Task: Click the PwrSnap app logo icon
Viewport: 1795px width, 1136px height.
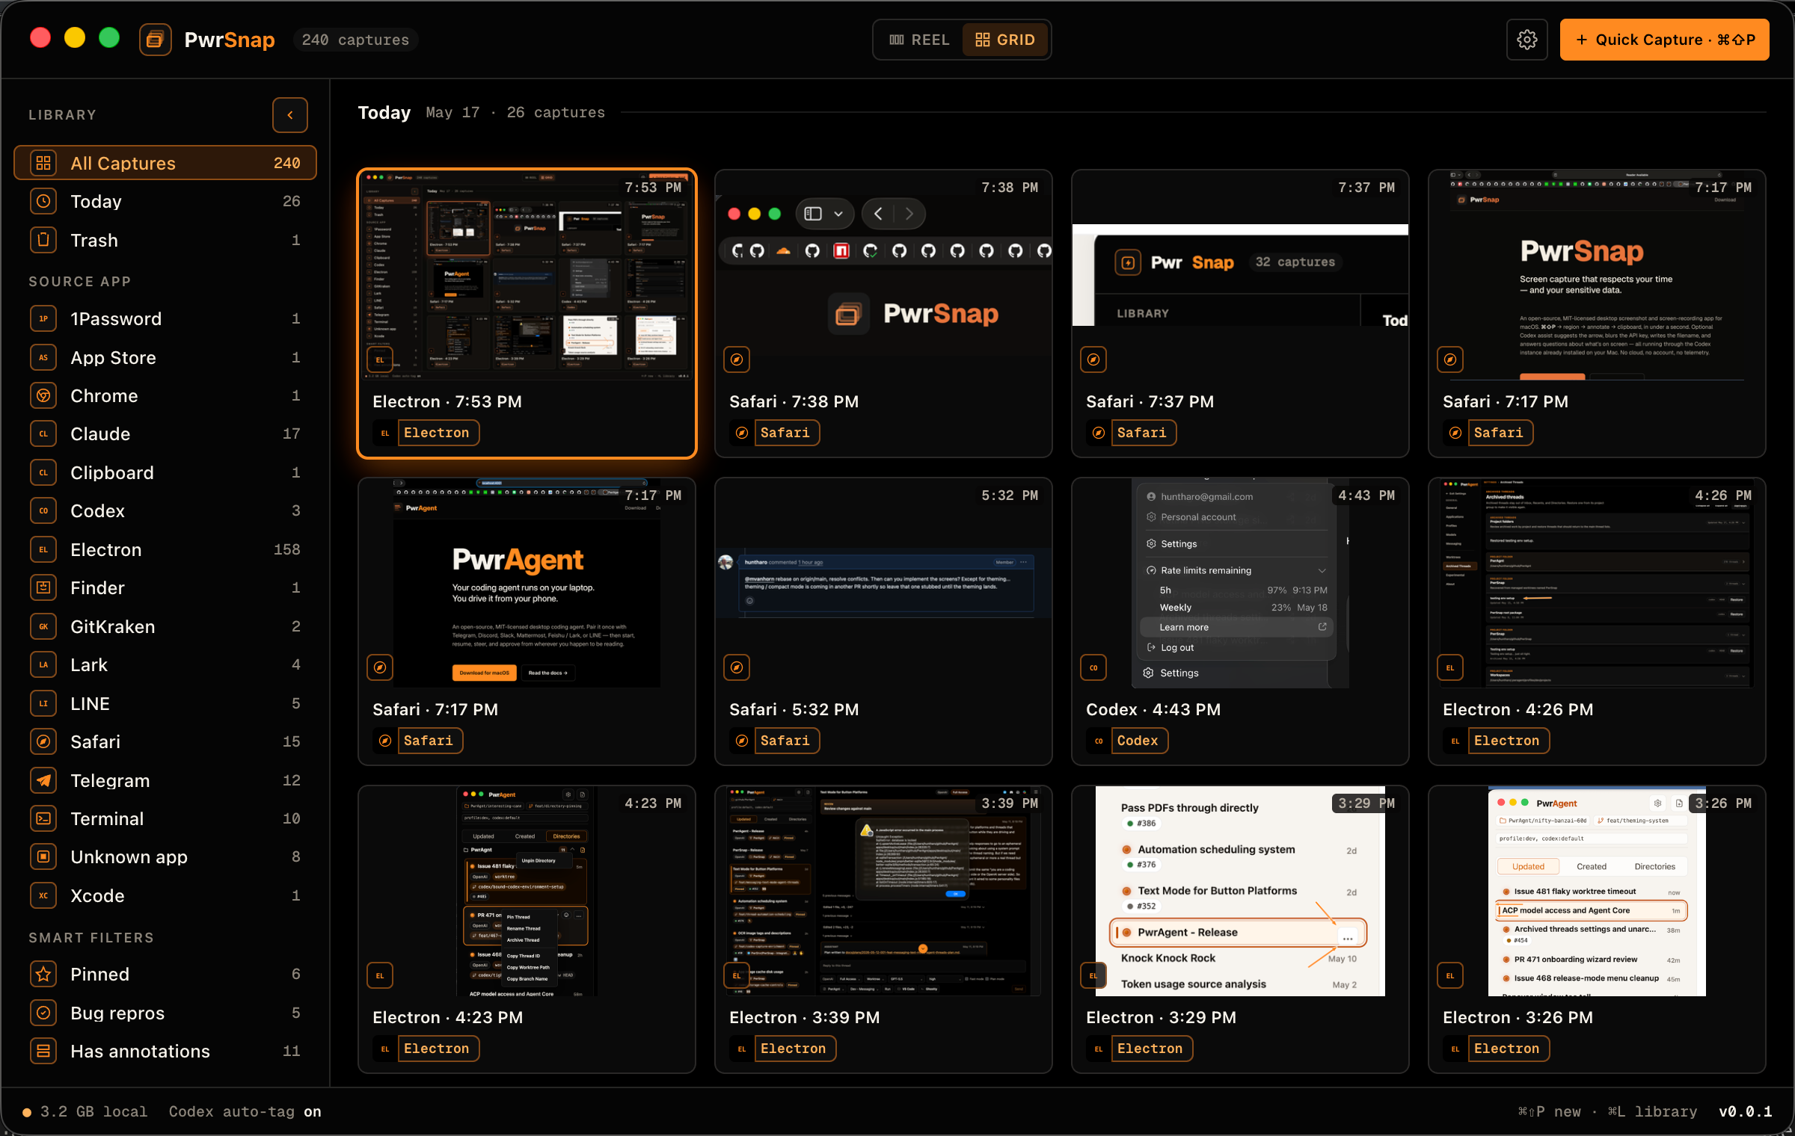Action: [155, 40]
